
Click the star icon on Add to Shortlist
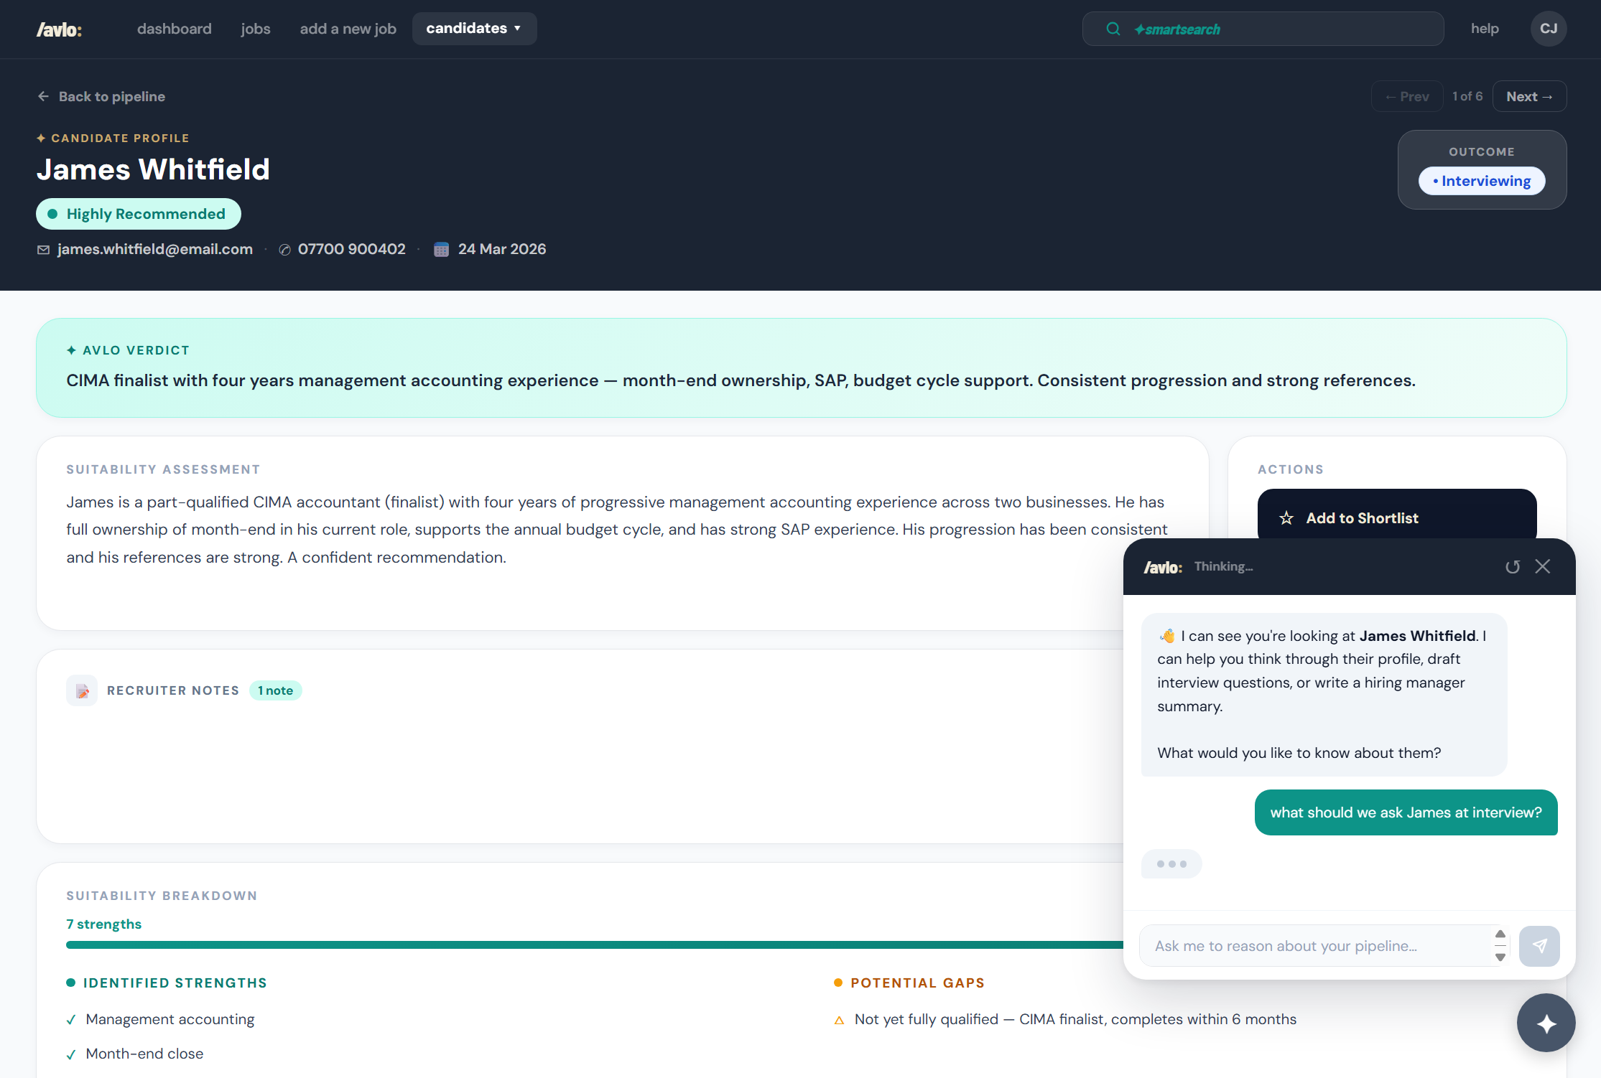(x=1286, y=518)
